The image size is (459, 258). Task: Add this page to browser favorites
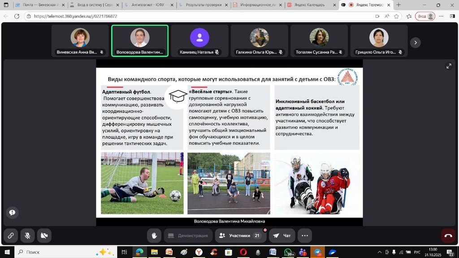tap(396, 16)
